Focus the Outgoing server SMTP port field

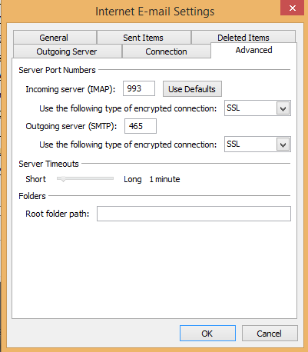click(x=141, y=126)
